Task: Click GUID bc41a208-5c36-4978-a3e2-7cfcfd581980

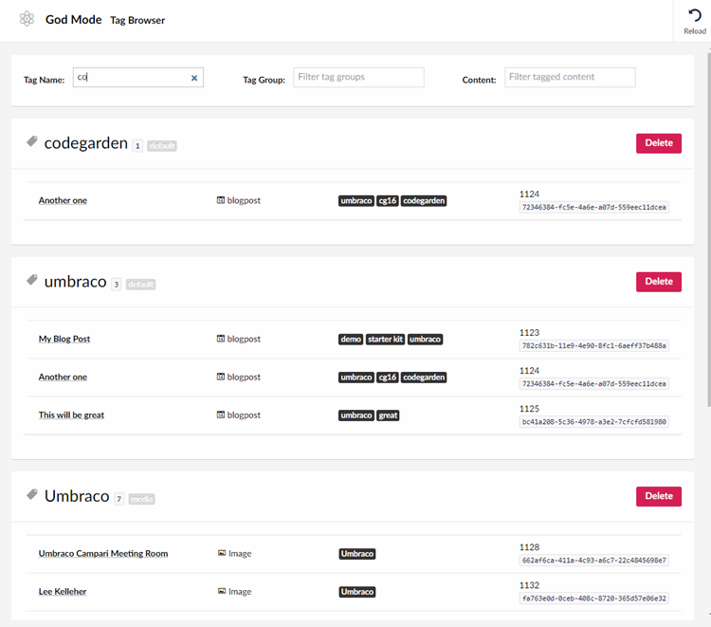Action: tap(593, 422)
